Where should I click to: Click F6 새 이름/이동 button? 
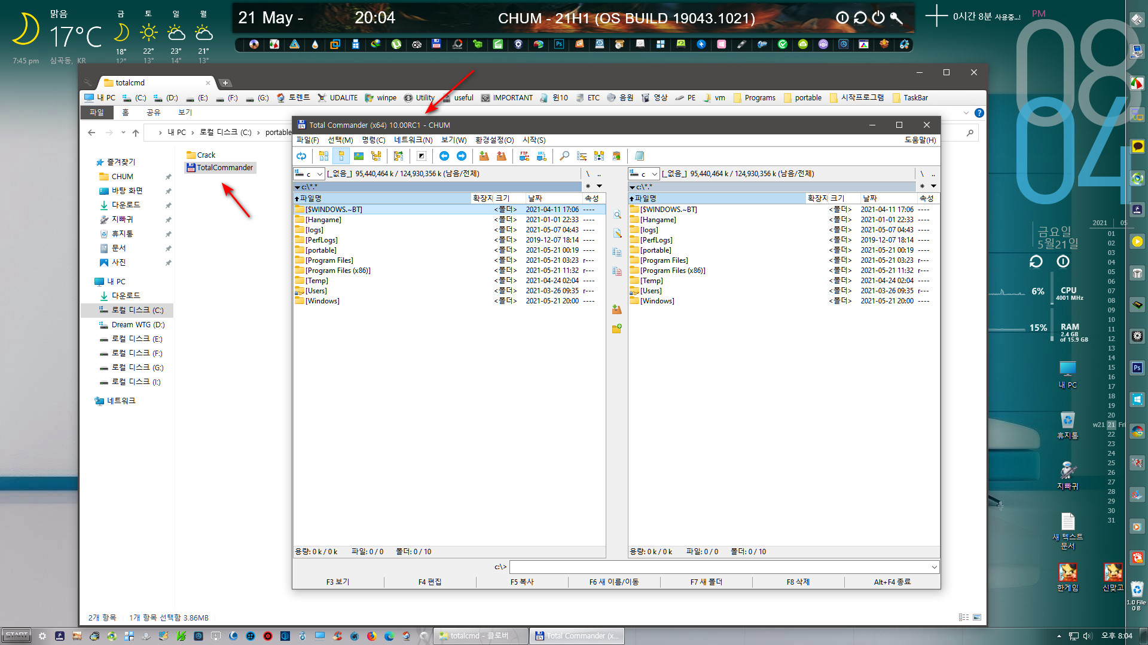(x=614, y=582)
